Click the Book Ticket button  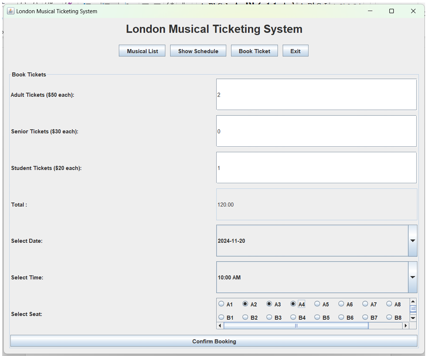(x=254, y=50)
